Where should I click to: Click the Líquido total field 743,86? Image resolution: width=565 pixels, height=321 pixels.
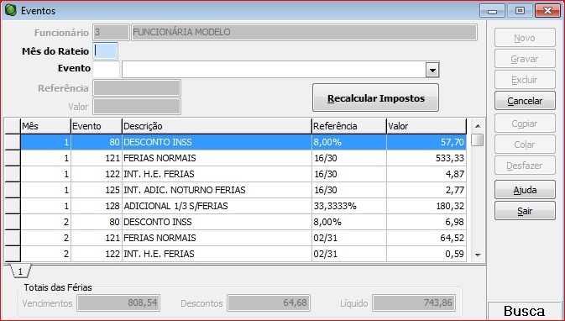point(414,303)
